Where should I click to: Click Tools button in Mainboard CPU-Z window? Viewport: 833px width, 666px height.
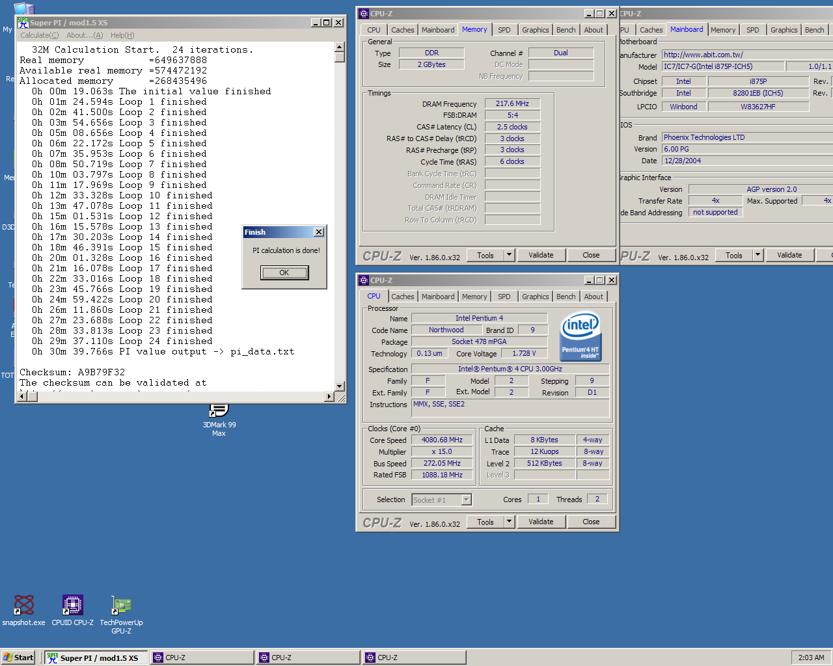[734, 255]
